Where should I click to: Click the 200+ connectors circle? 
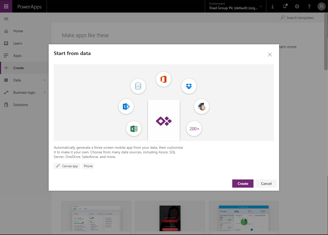194,129
